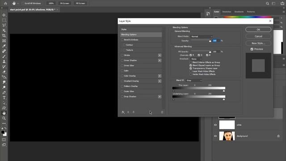The width and height of the screenshot is (286, 161).
Task: Check Layer Mask Hides Effects
Action: 191,72
